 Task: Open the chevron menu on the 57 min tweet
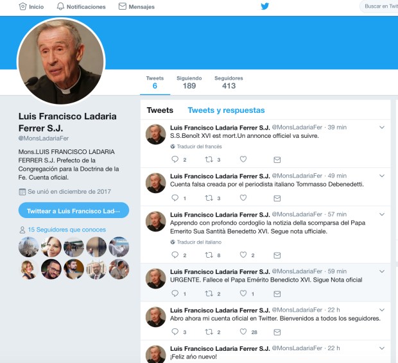[x=382, y=214]
